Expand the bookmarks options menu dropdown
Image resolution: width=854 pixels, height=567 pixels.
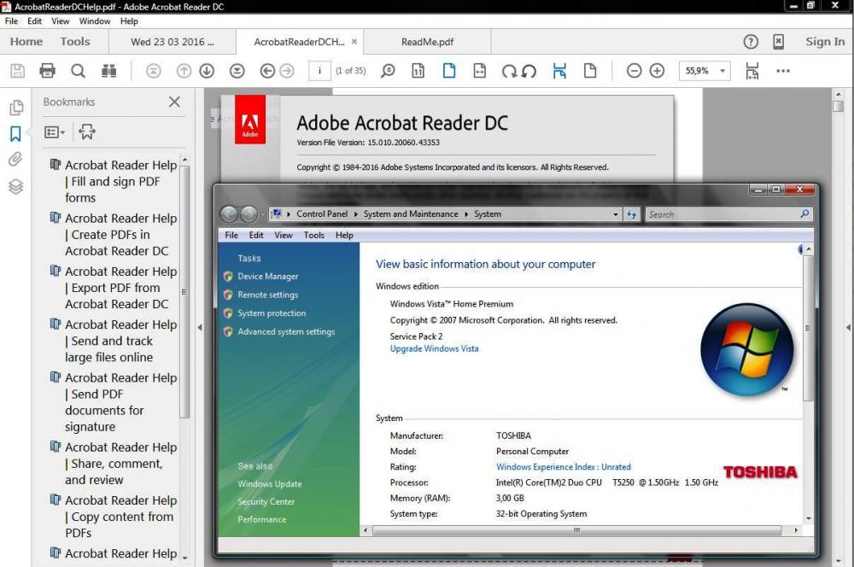(x=55, y=132)
